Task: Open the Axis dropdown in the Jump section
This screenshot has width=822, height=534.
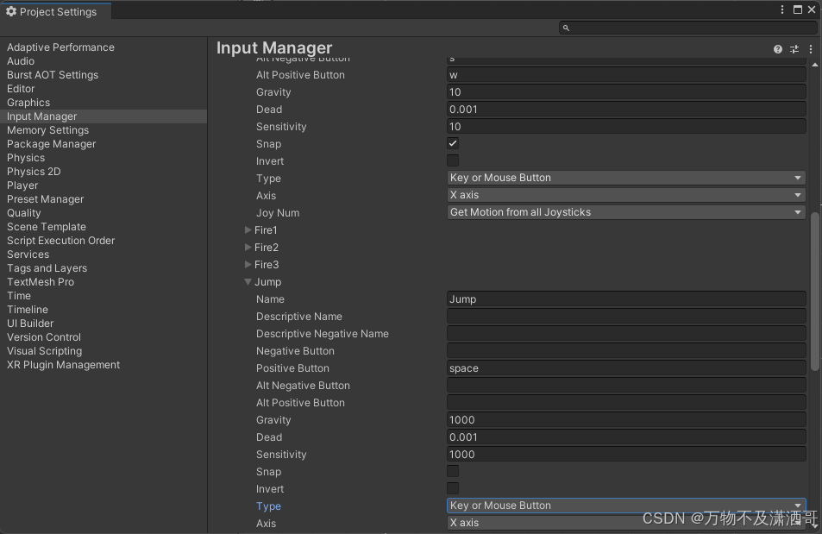Action: (626, 523)
